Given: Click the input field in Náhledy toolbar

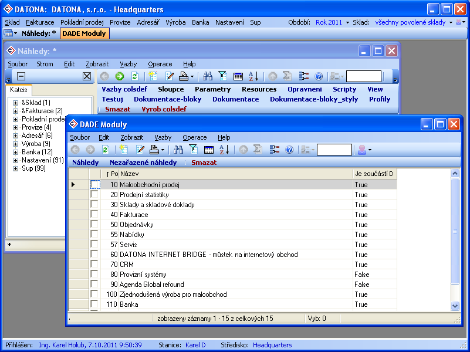Looking at the screenshot, I should tap(364, 76).
